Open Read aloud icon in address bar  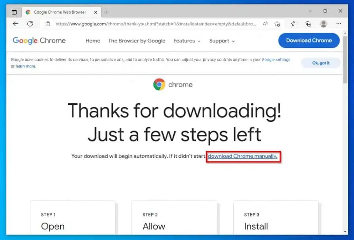(265, 24)
